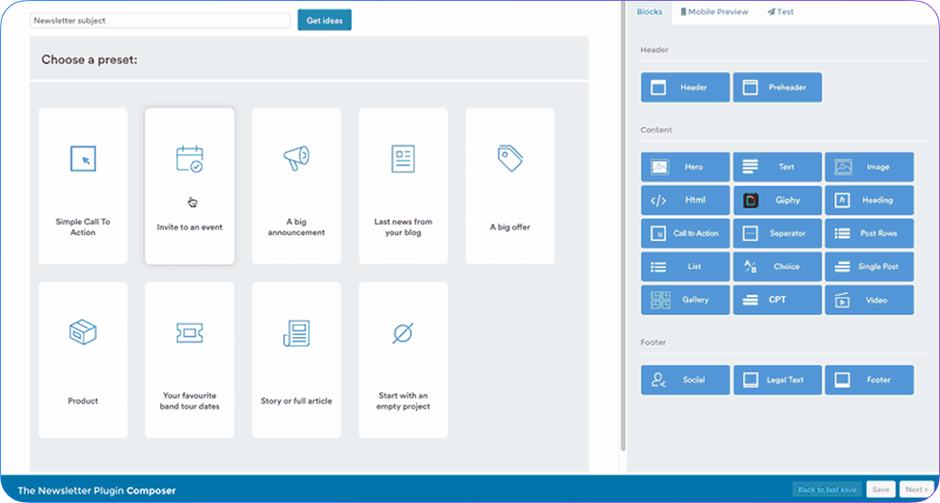Open the Blocks tab

pyautogui.click(x=649, y=12)
